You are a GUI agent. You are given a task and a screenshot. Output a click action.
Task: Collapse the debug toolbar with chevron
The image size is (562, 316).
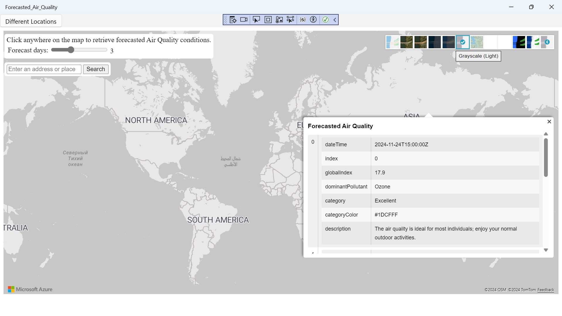click(x=335, y=20)
